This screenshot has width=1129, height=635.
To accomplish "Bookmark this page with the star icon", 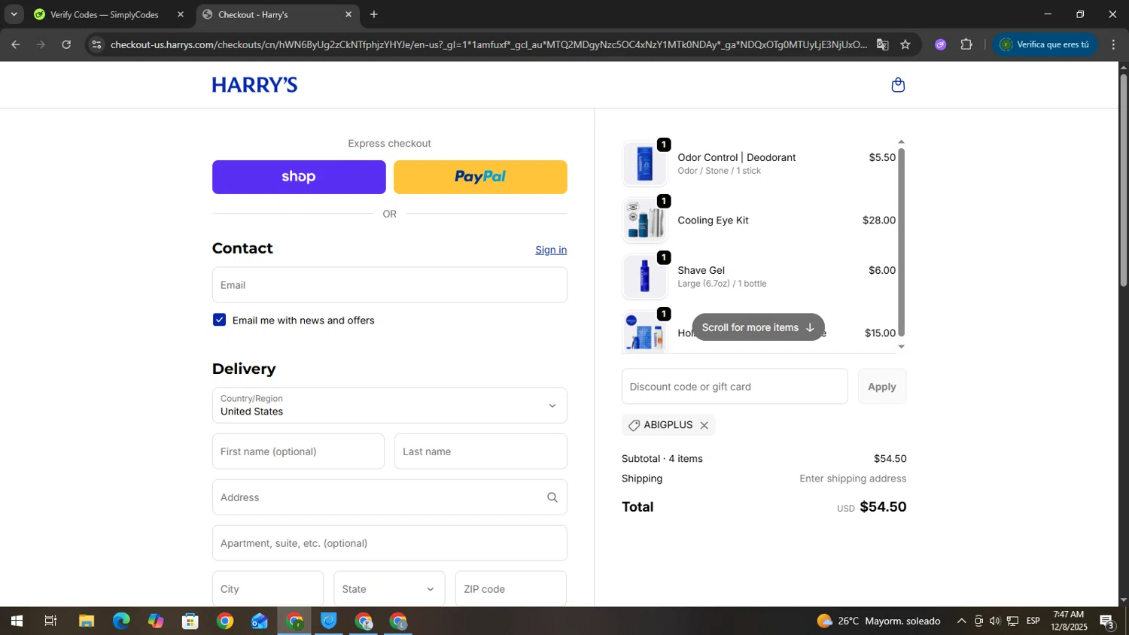I will coord(905,44).
